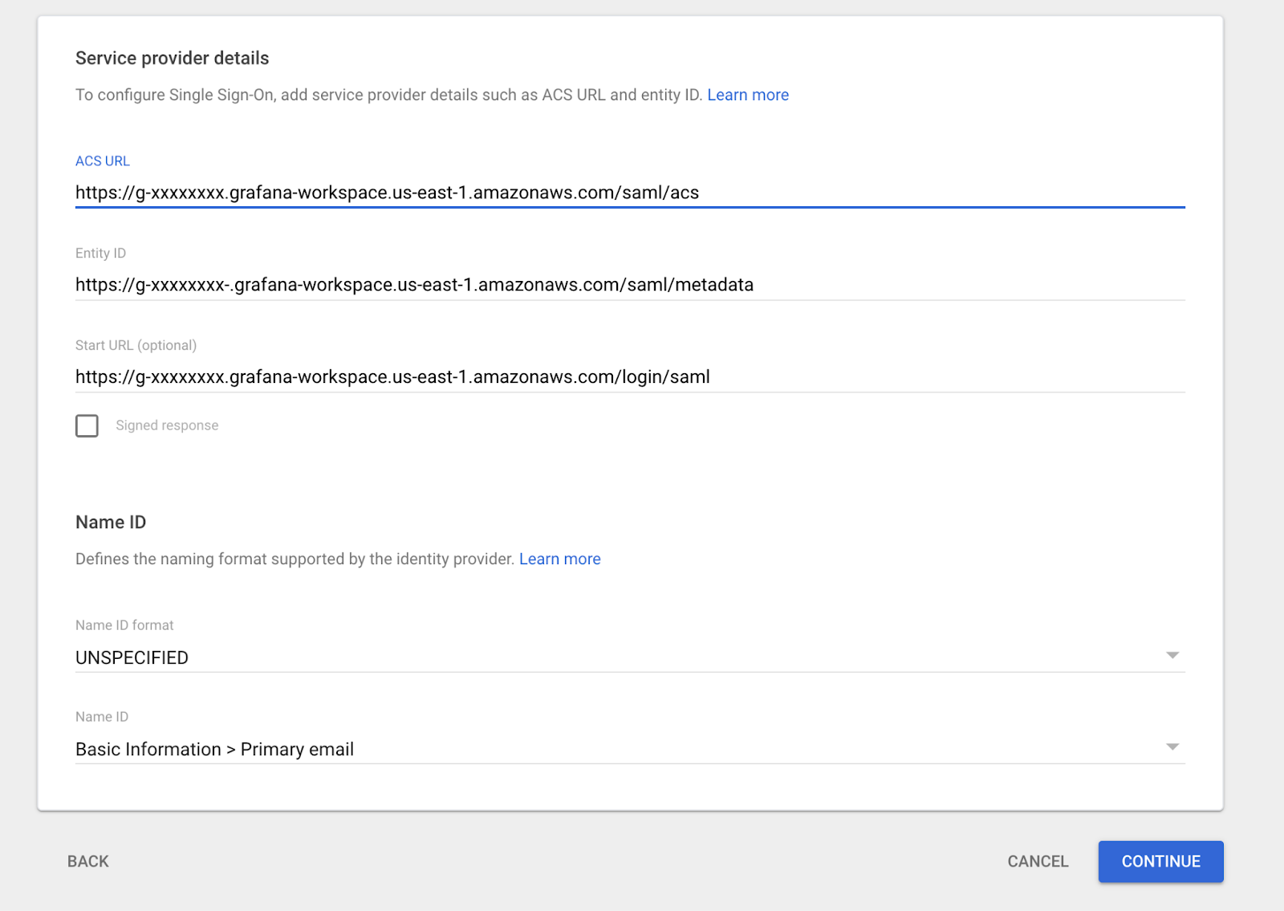
Task: Expand the UNSPECIFIED format dropdown arrow
Action: 1174,655
